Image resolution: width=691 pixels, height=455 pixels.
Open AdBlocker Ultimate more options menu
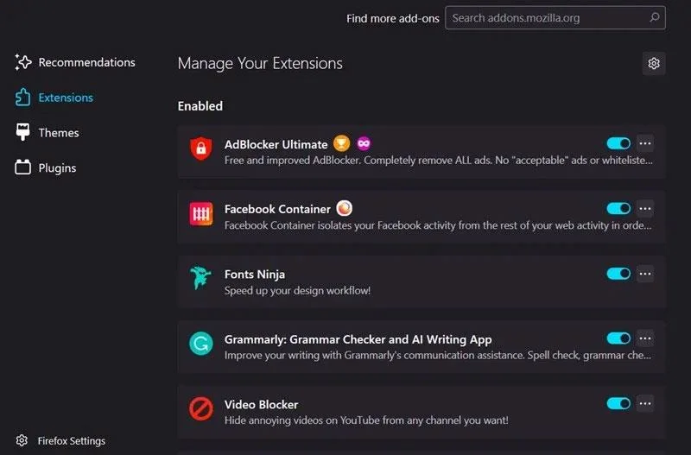click(x=645, y=143)
